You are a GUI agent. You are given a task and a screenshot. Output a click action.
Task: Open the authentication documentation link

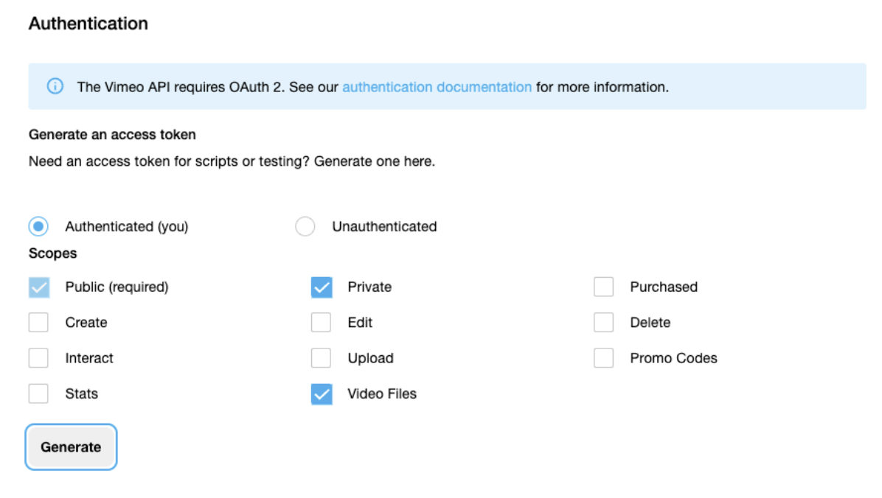(x=437, y=87)
